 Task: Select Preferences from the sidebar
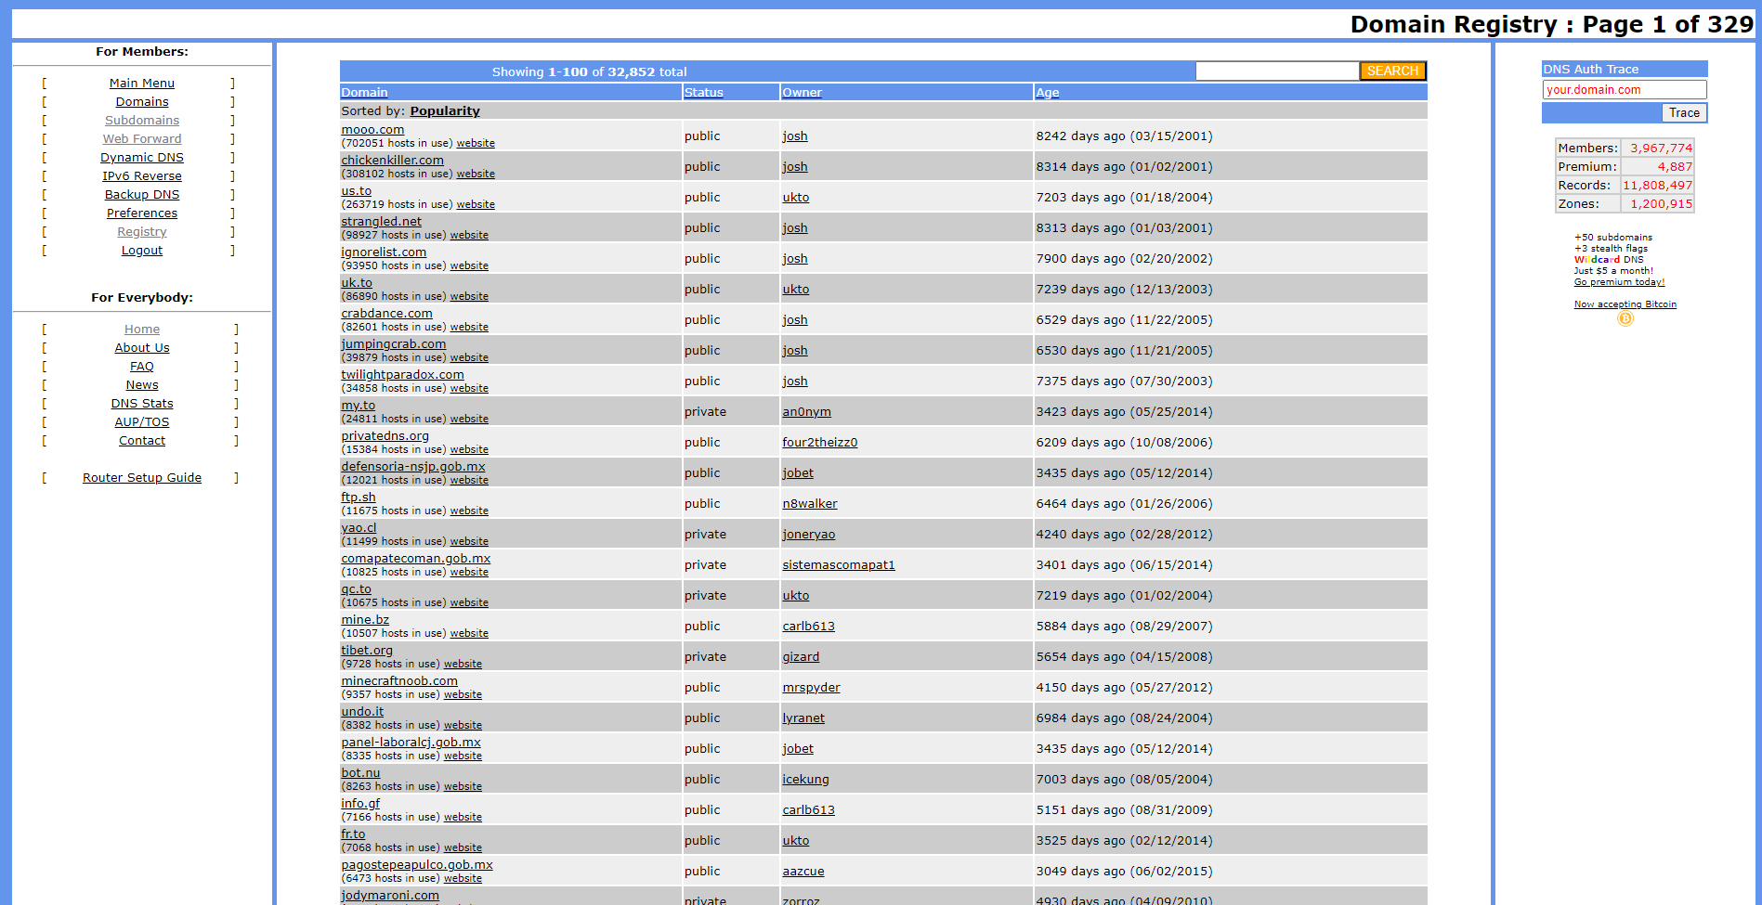click(141, 213)
